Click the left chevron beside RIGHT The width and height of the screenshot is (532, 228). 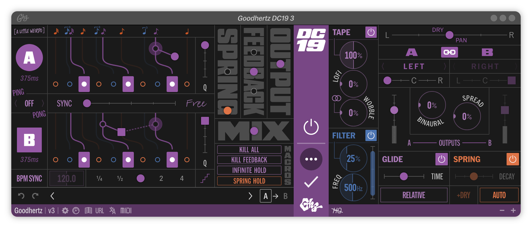pyautogui.click(x=454, y=66)
